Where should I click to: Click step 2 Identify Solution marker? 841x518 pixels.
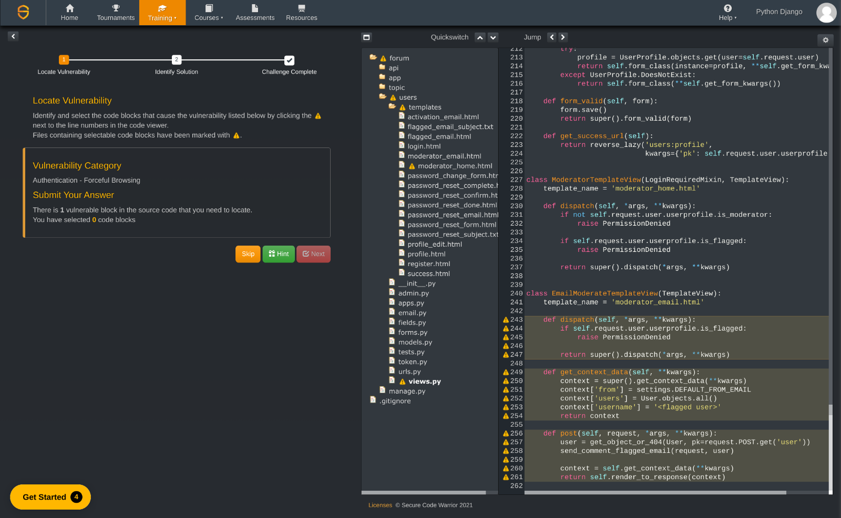point(177,60)
